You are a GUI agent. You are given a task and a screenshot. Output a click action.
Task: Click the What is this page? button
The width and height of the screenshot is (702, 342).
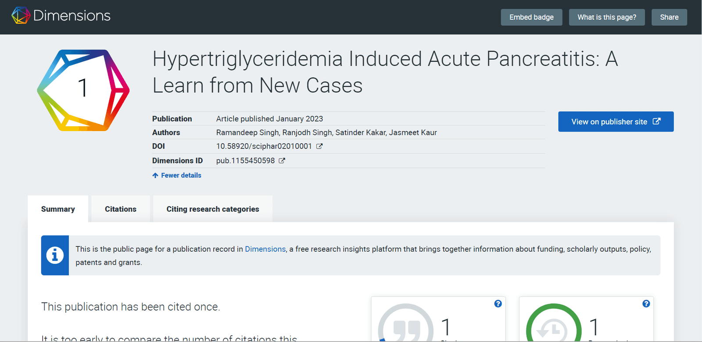607,17
